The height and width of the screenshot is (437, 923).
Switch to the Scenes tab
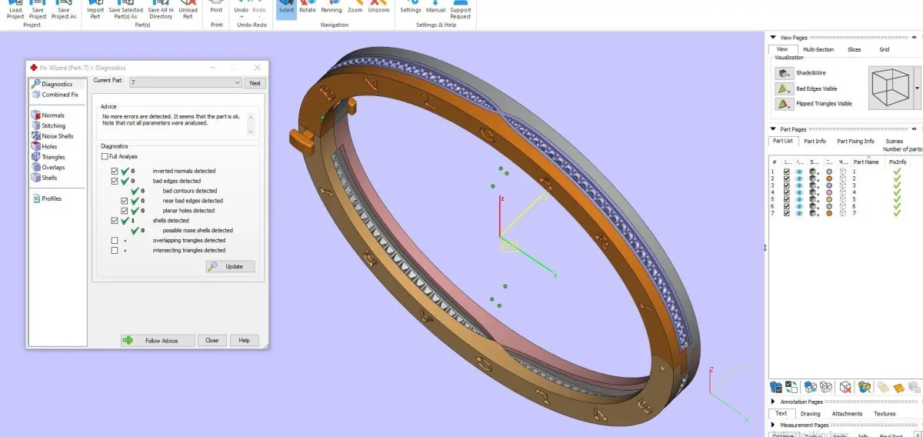tap(895, 141)
